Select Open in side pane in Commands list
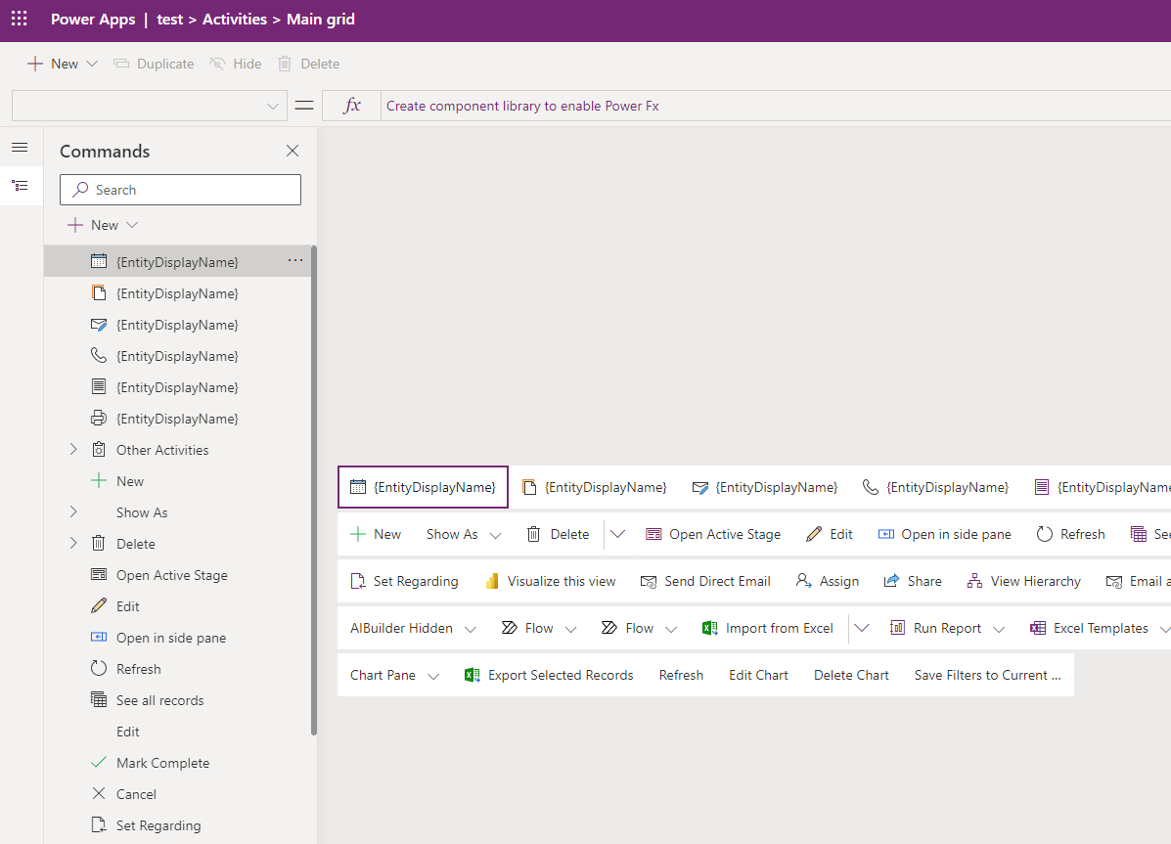 [178, 638]
